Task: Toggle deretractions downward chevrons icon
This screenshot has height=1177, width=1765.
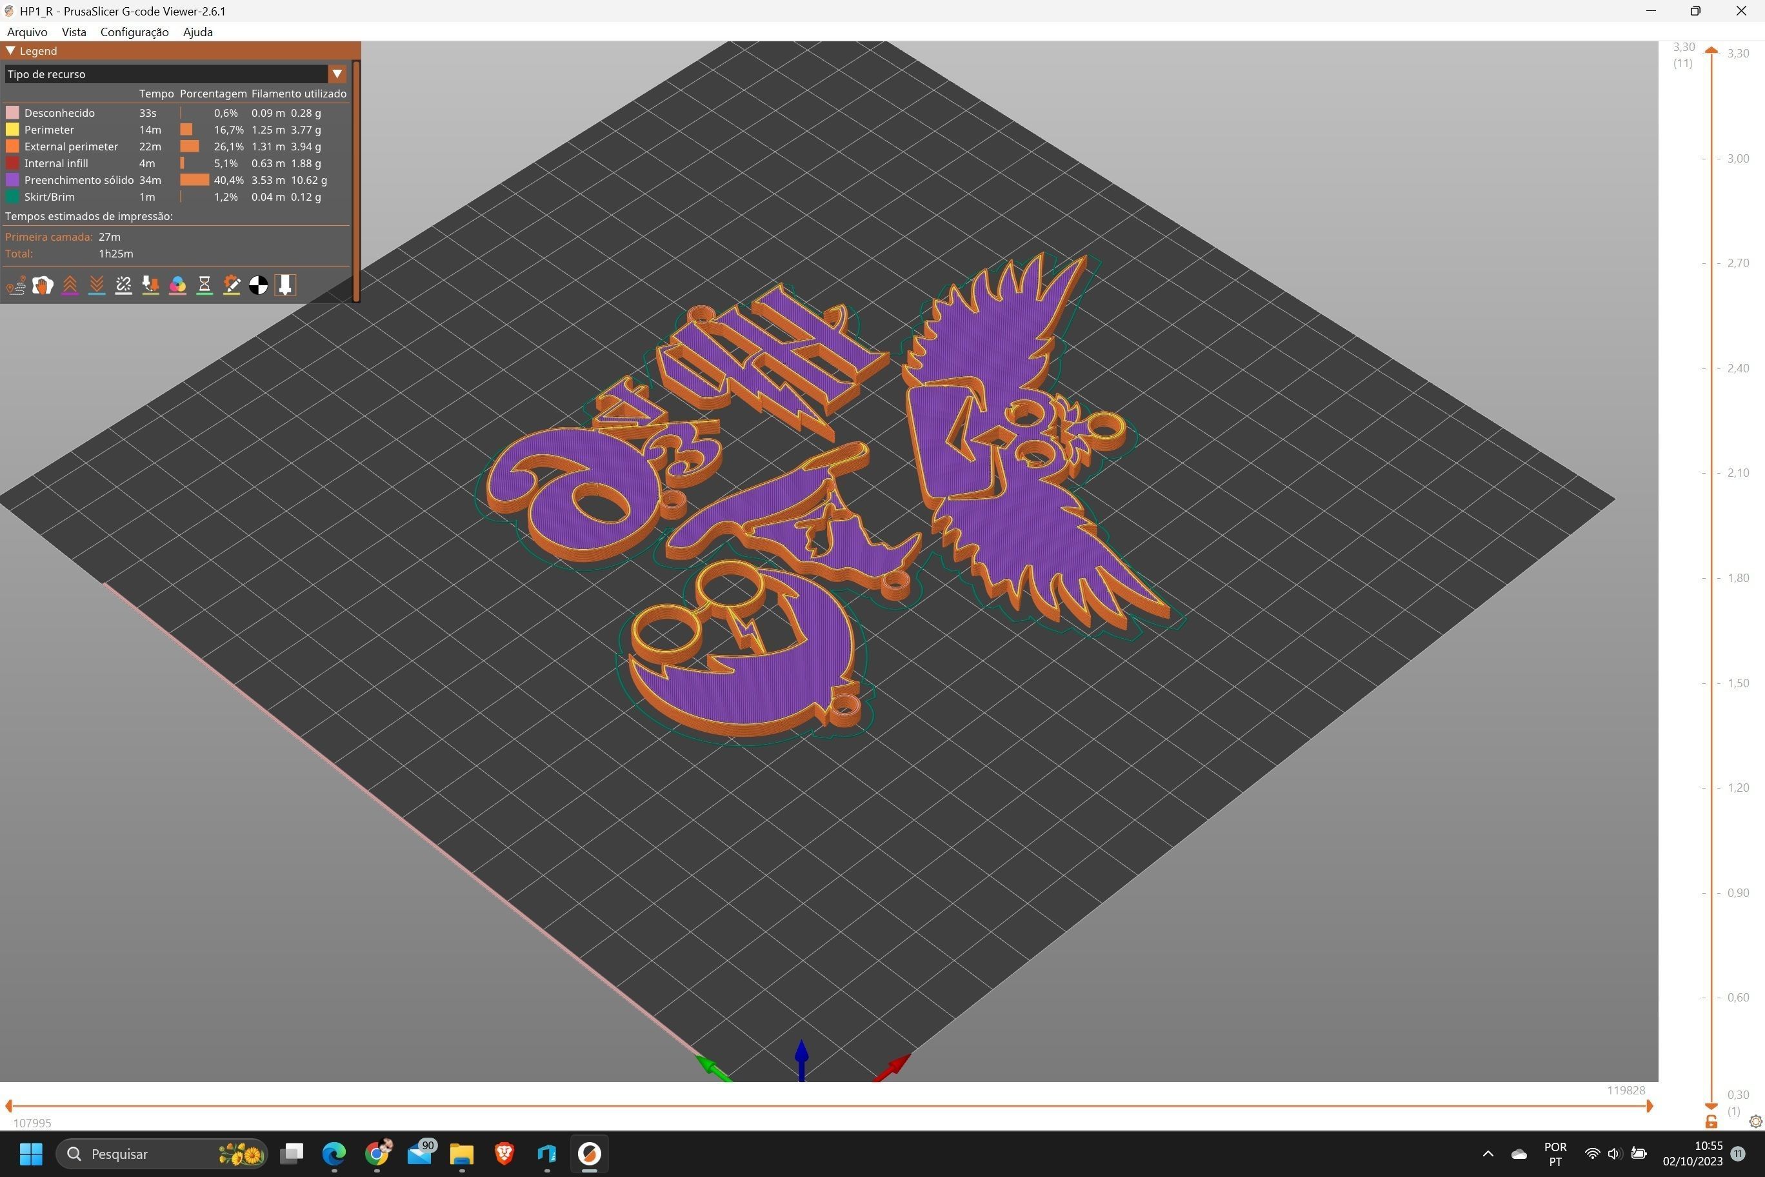Action: pyautogui.click(x=97, y=285)
